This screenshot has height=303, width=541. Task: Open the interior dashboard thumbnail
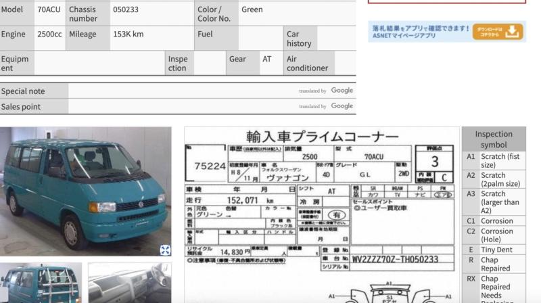[129, 283]
